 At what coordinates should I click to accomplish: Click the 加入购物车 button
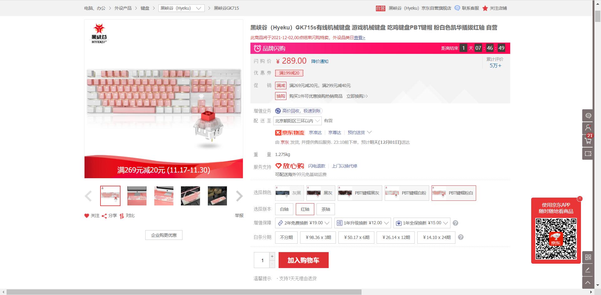tap(303, 260)
